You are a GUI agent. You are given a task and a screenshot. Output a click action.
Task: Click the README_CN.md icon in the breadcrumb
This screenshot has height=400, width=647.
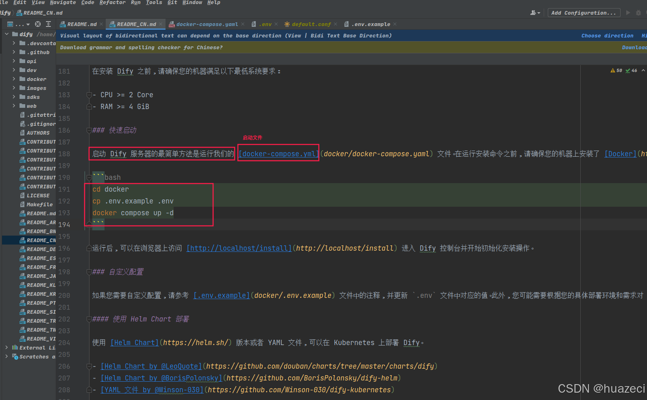click(x=19, y=13)
